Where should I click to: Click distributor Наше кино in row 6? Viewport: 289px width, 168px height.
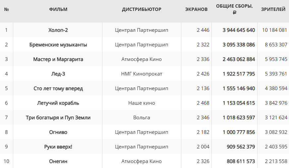click(x=142, y=103)
